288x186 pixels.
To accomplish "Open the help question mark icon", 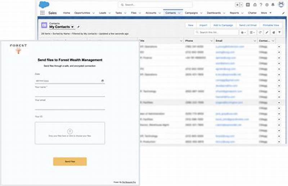I will [x=261, y=5].
